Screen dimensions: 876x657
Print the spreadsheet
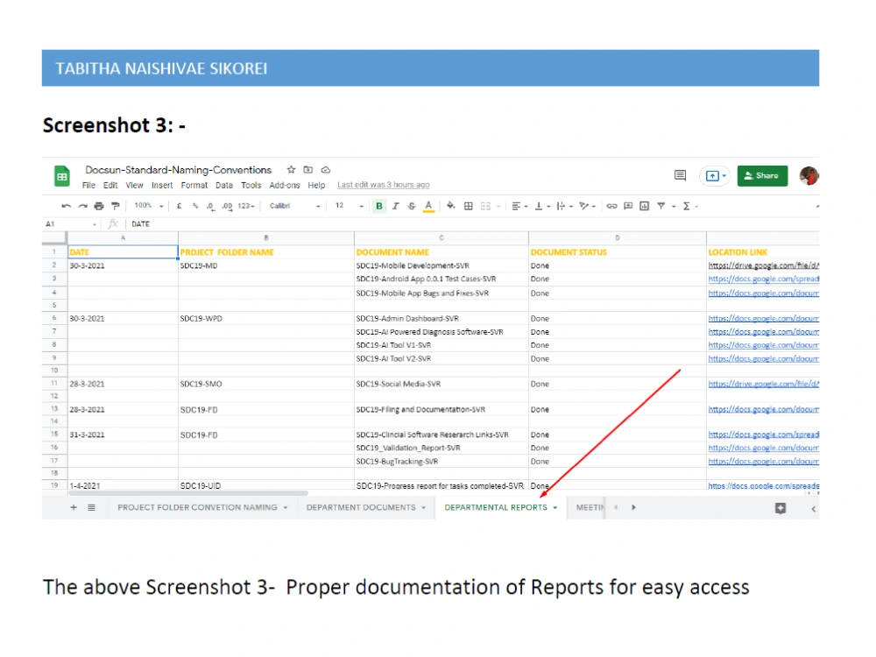[99, 206]
